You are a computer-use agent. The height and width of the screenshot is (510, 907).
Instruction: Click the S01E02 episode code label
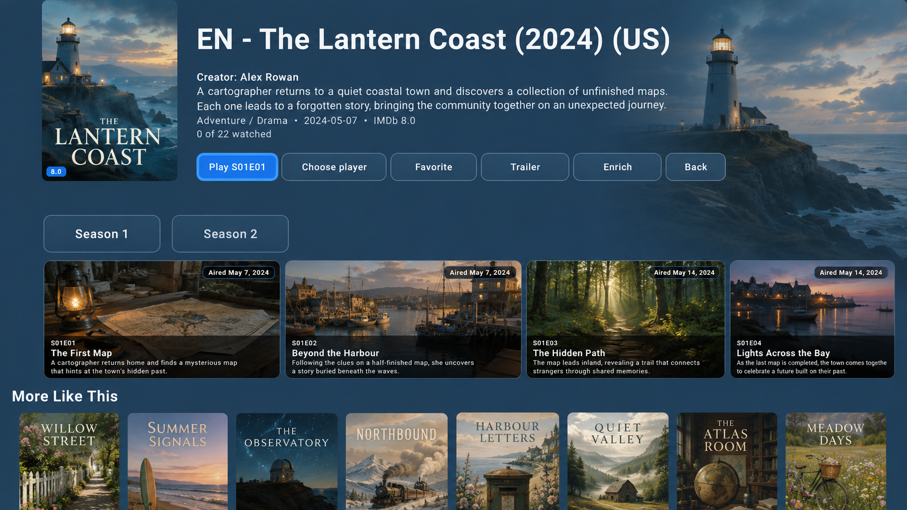click(x=304, y=343)
